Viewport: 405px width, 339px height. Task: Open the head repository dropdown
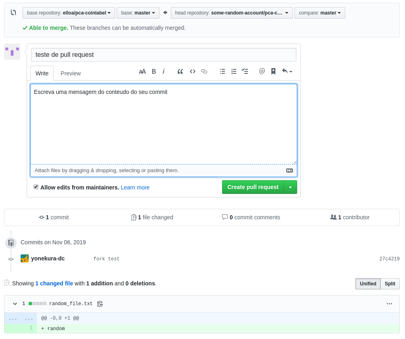click(231, 13)
